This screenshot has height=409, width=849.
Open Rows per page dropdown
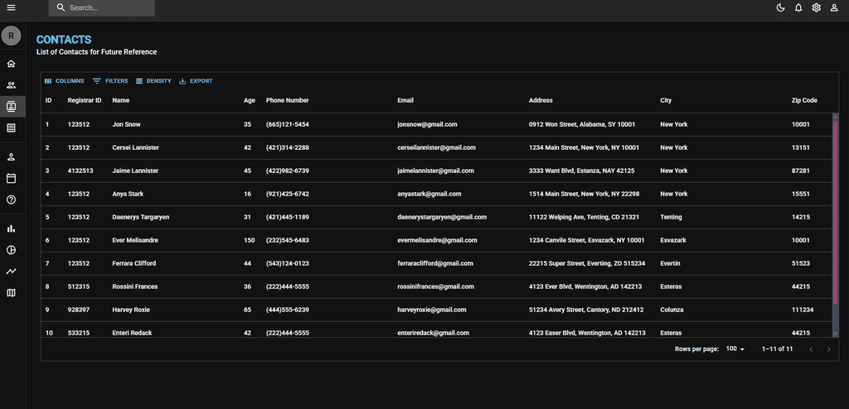735,349
